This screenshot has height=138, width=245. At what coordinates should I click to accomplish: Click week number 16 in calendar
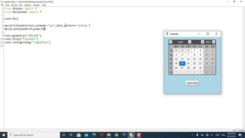tap(171, 64)
